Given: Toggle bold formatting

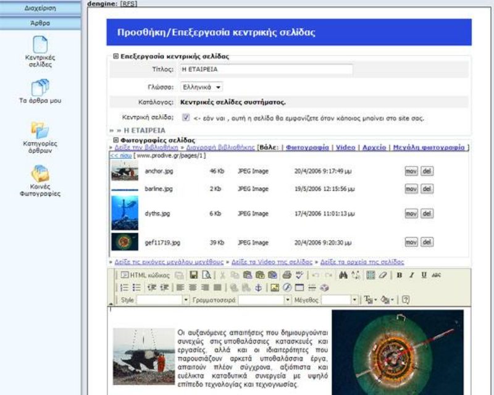Looking at the screenshot, I should [x=399, y=275].
